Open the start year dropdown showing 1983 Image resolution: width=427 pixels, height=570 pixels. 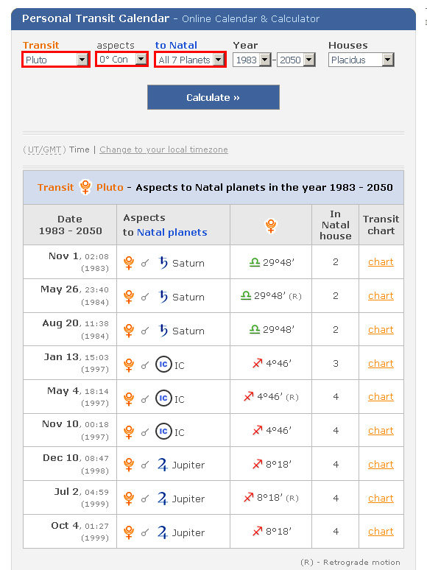click(x=253, y=60)
